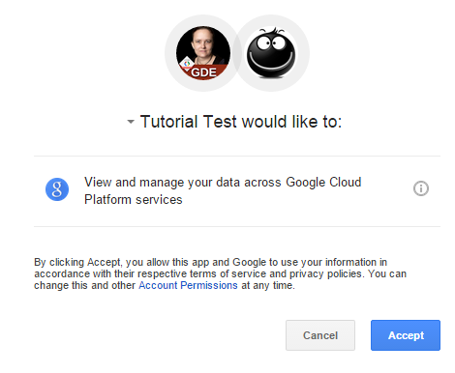Click the Accept button
Screen dimensions: 455x373
pyautogui.click(x=406, y=335)
